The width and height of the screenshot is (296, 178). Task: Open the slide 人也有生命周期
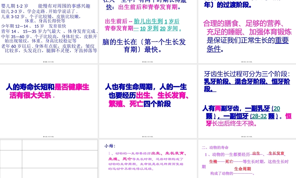click(148, 101)
